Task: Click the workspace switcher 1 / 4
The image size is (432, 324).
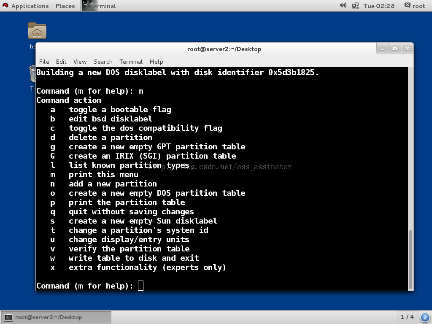Action: point(407,317)
